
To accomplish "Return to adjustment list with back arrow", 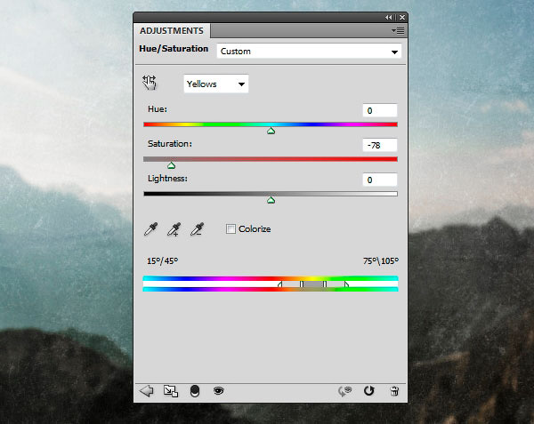I will [147, 391].
